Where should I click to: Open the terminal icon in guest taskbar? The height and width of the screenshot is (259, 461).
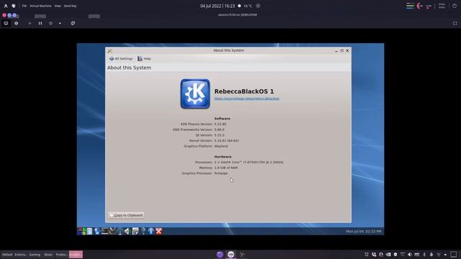104,231
